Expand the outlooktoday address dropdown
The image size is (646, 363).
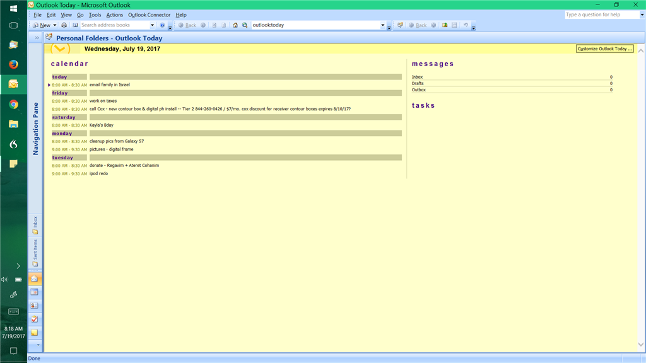coord(382,25)
